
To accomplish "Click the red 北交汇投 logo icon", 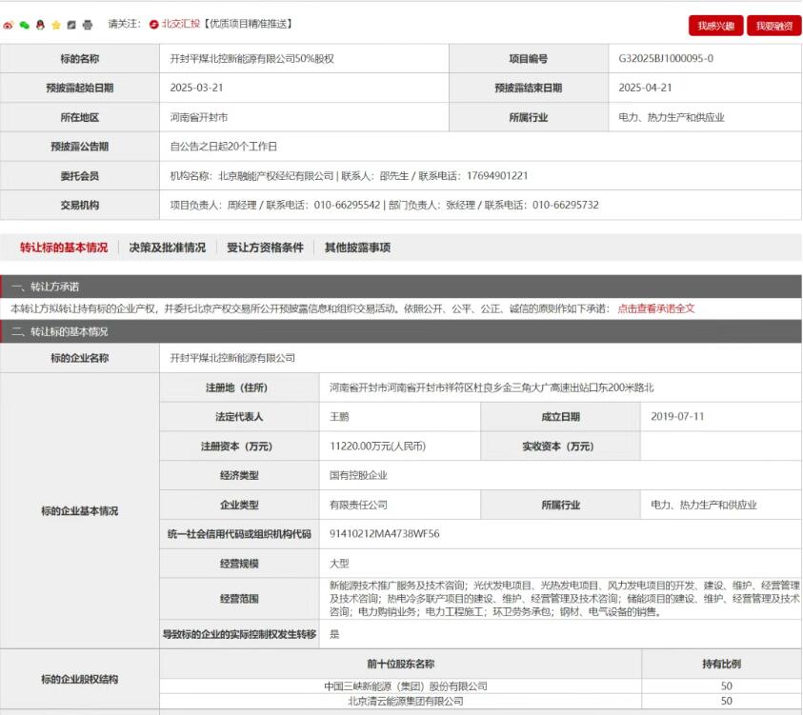I will point(153,24).
